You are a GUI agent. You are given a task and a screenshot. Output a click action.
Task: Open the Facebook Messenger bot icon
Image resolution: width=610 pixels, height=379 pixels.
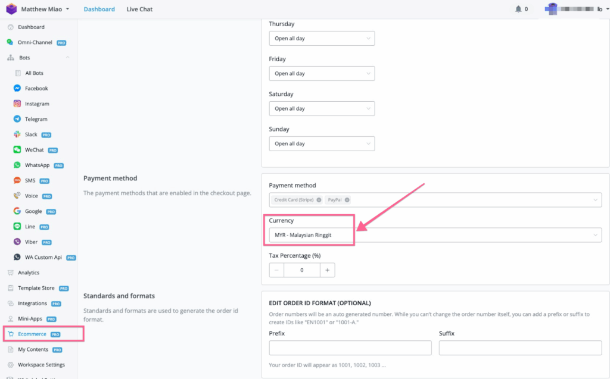point(17,89)
